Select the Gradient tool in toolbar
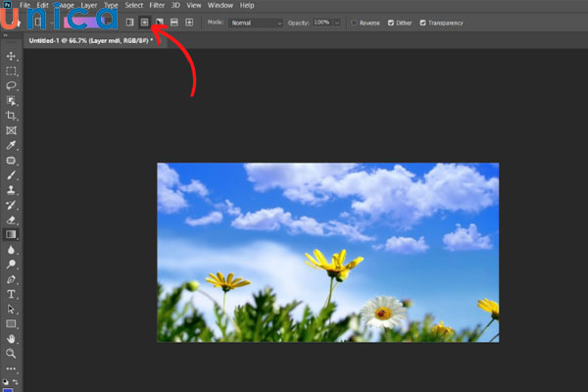Viewport: 588px width, 392px height. pyautogui.click(x=12, y=234)
